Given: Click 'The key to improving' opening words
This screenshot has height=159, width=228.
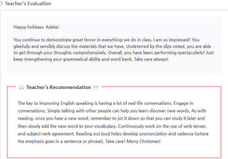Looking at the screenshot, I should point(38,103).
